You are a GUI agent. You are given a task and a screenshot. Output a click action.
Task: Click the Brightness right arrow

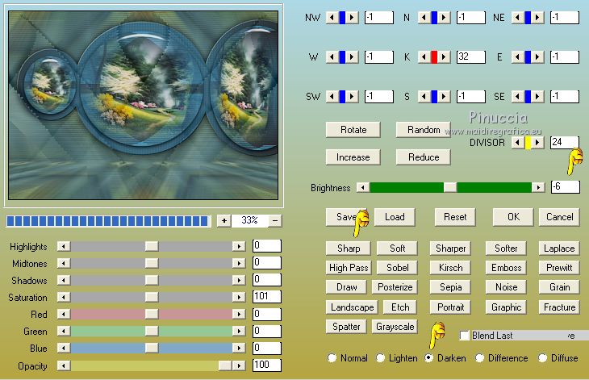[x=538, y=187]
